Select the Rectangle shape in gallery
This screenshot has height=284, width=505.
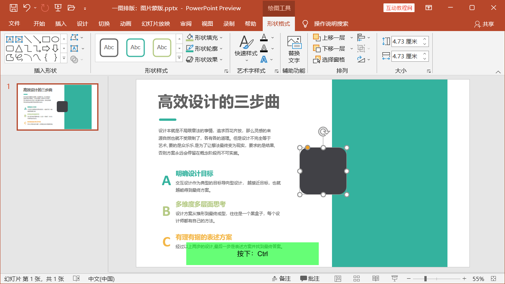46,39
